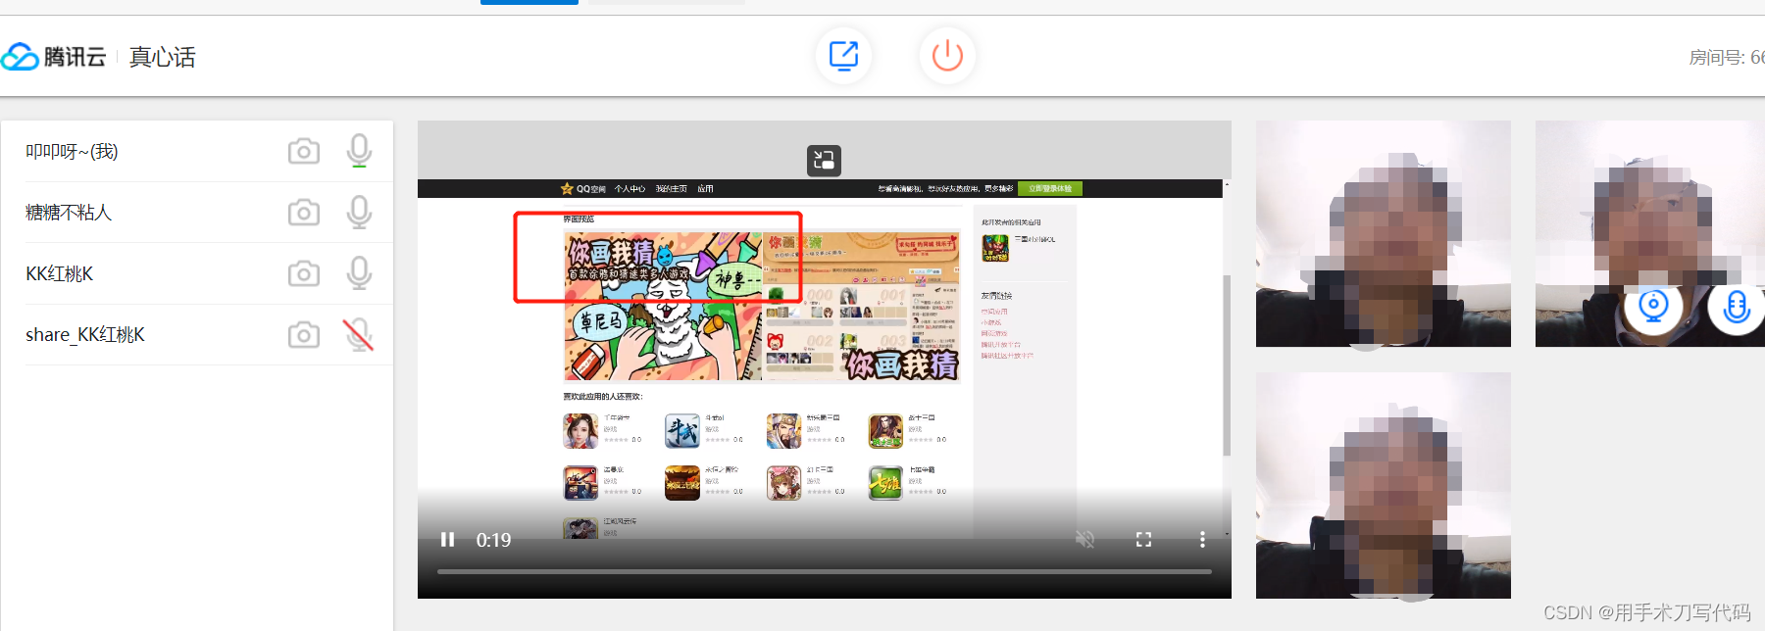Click the screen share icon in header
1765x631 pixels.
[843, 55]
